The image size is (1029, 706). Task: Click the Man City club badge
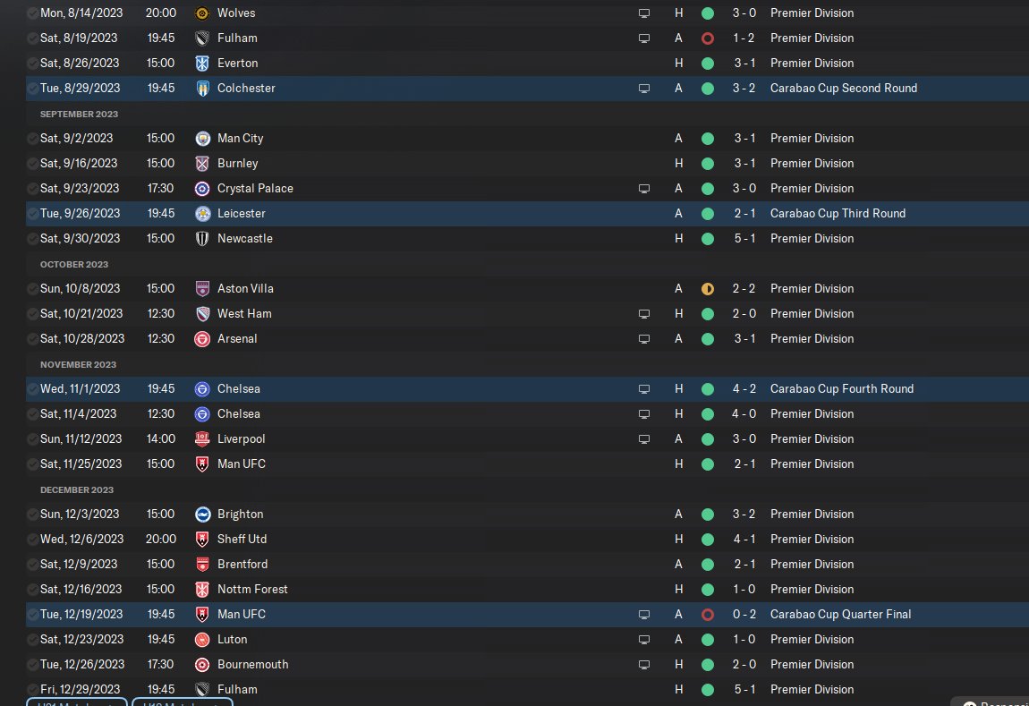click(202, 139)
